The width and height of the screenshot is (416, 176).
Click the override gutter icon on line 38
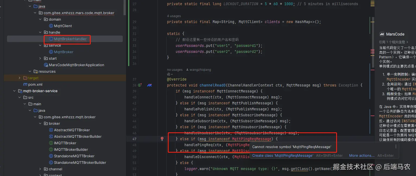pyautogui.click(x=140, y=85)
